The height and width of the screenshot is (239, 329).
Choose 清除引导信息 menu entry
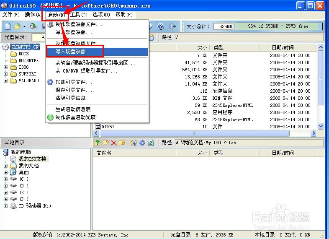pos(97,98)
